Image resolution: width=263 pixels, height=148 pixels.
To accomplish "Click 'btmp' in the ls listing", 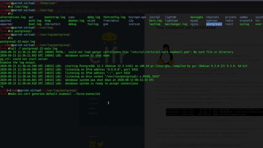I will (x=48, y=21).
